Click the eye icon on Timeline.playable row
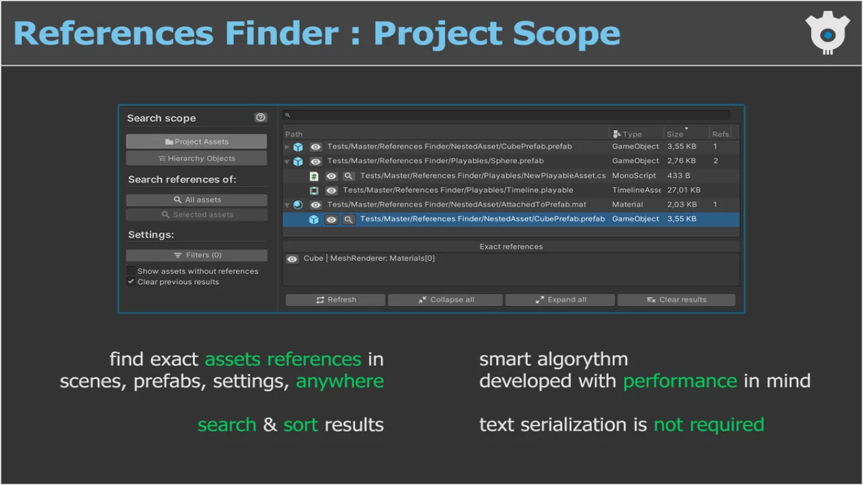Viewport: 863px width, 485px height. pos(331,191)
